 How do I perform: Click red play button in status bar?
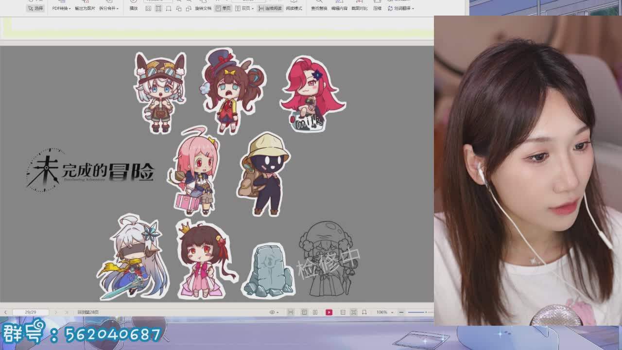(x=329, y=312)
